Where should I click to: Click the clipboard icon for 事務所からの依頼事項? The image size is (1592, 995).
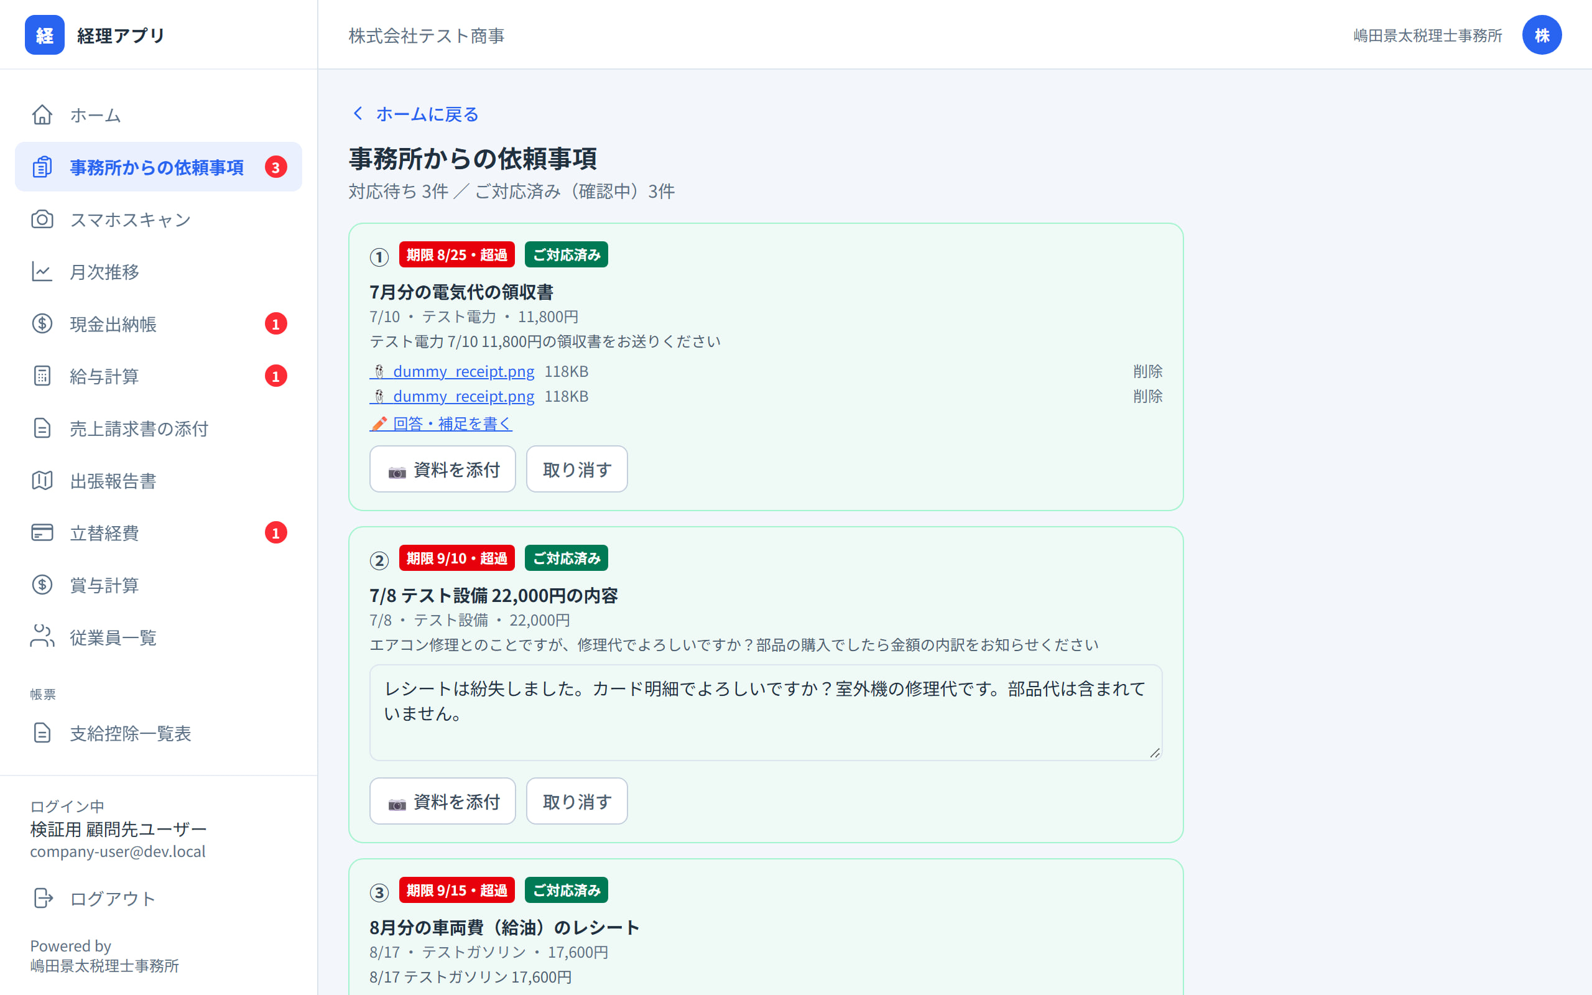[42, 167]
